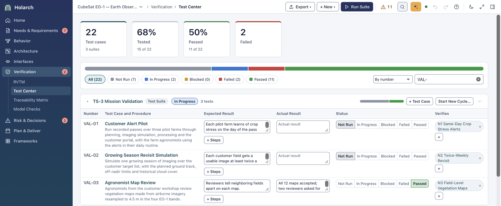Open the By number sort dropdown
501x206 pixels.
click(x=393, y=79)
